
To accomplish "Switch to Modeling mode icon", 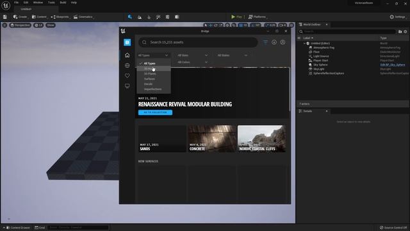I will 167,17.
